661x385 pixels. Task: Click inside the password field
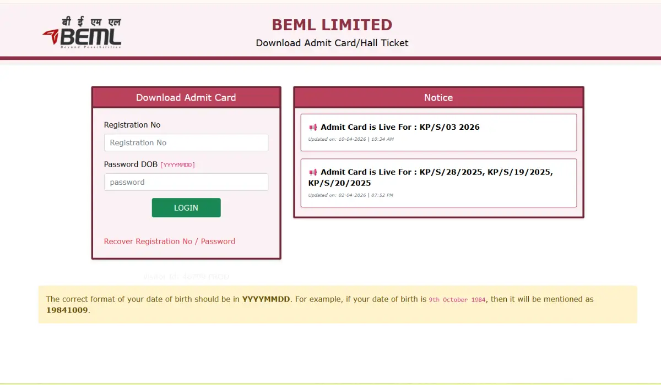186,182
